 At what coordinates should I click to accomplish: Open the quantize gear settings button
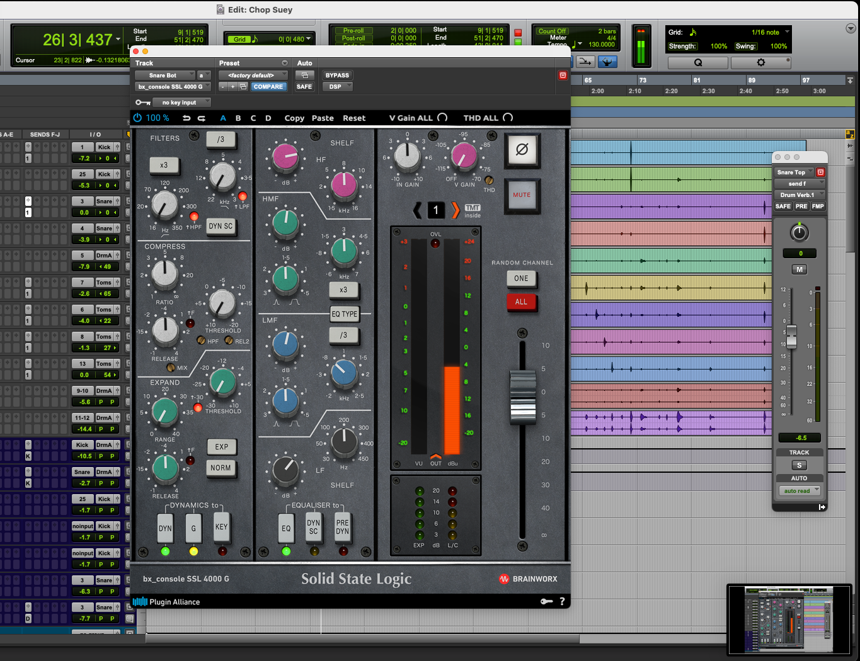(x=760, y=62)
